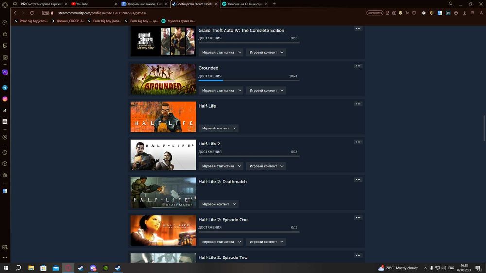Expand 'Игровой контент' for Half-Life 2: Episode One

point(266,242)
